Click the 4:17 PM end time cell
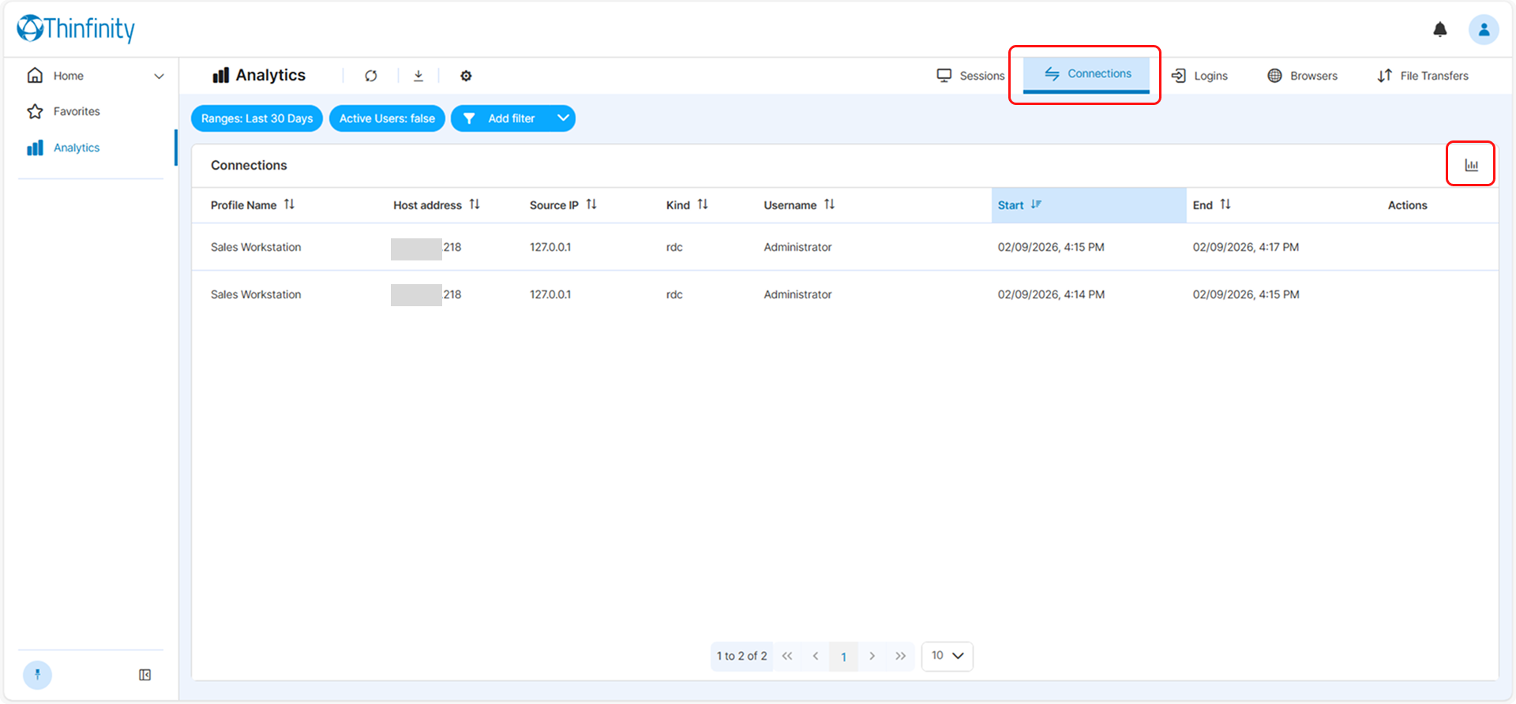Image resolution: width=1516 pixels, height=704 pixels. tap(1246, 247)
